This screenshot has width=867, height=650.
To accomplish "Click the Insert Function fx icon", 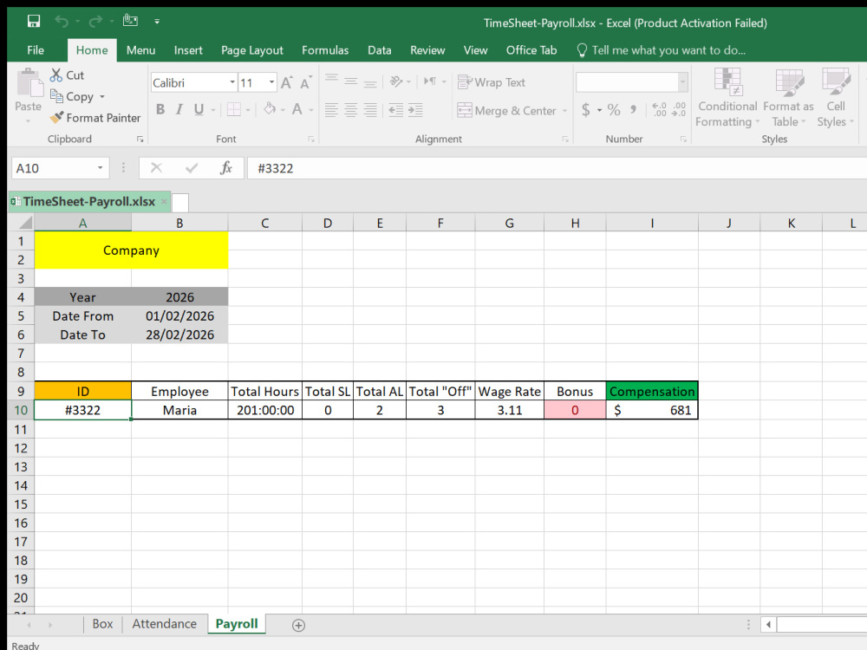I will tap(225, 168).
